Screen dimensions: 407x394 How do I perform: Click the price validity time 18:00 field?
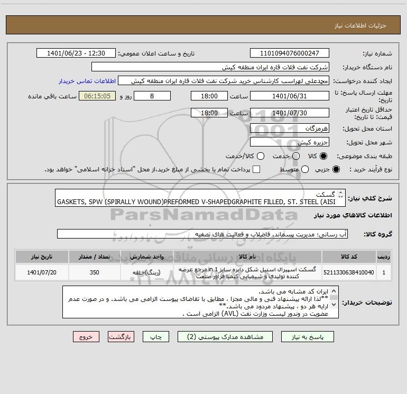point(209,113)
